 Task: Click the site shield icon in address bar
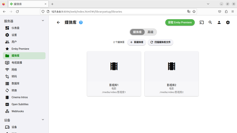[x=43, y=11]
